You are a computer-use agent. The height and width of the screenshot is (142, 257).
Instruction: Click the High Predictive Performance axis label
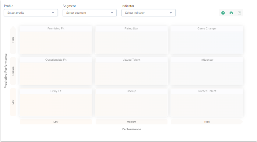[13, 40]
